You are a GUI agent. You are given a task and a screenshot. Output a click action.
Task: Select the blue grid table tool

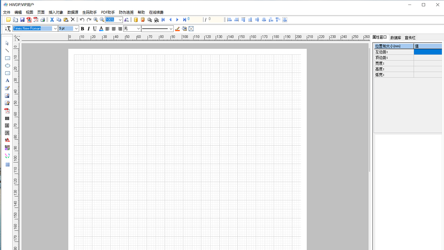coord(7,165)
